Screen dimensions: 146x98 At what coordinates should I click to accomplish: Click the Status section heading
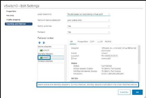74,63
